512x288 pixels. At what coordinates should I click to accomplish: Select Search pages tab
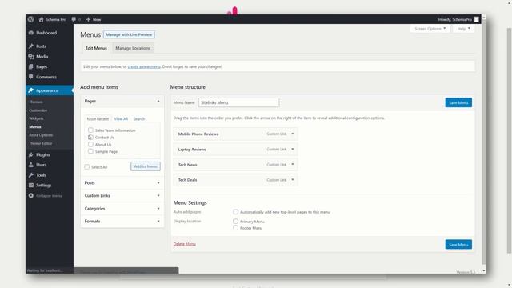[138, 119]
